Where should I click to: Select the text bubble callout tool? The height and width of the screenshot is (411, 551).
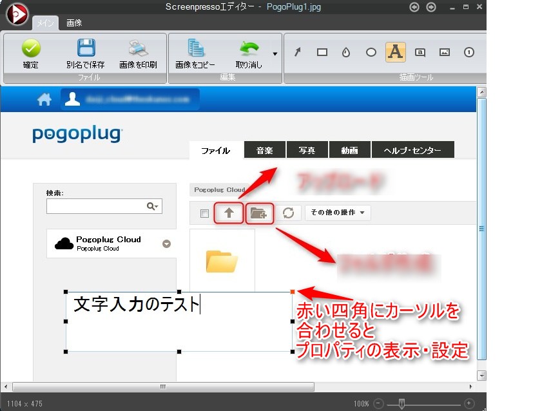pyautogui.click(x=420, y=52)
